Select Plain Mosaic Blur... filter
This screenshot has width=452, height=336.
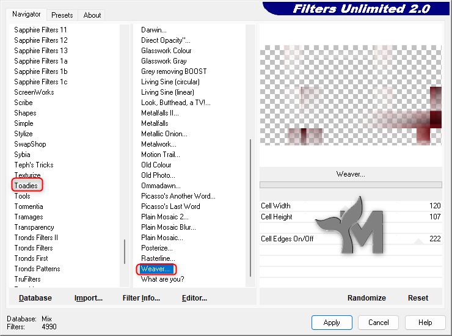pyautogui.click(x=169, y=227)
